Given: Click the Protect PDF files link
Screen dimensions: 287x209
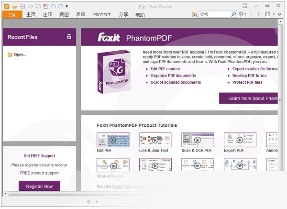Looking at the screenshot, I should (x=247, y=82).
